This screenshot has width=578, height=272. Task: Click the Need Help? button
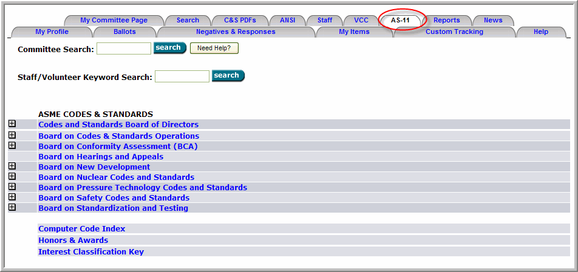[x=214, y=48]
